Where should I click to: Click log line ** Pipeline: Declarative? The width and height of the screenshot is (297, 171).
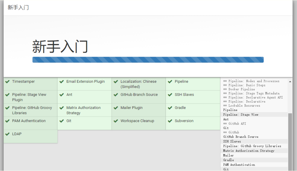[244, 102]
